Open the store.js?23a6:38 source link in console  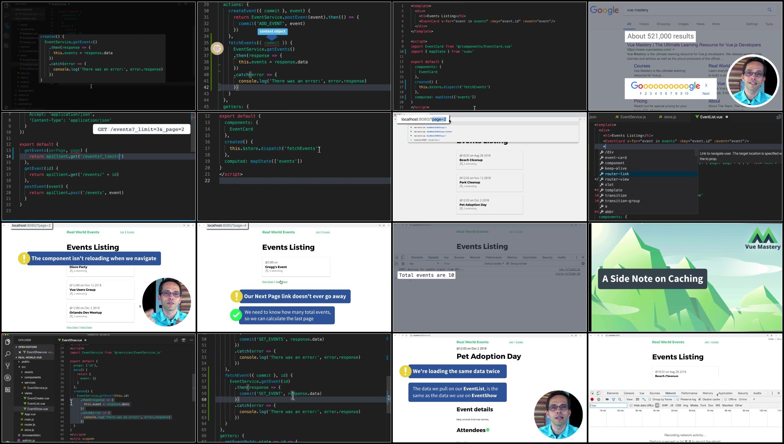tap(568, 274)
